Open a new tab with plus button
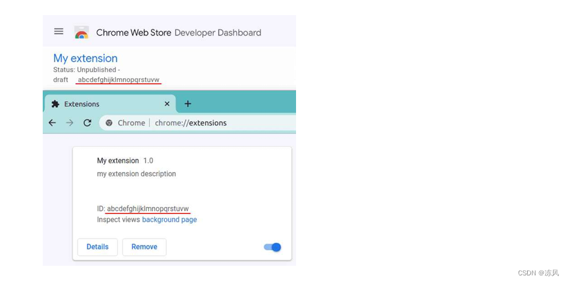 click(188, 104)
